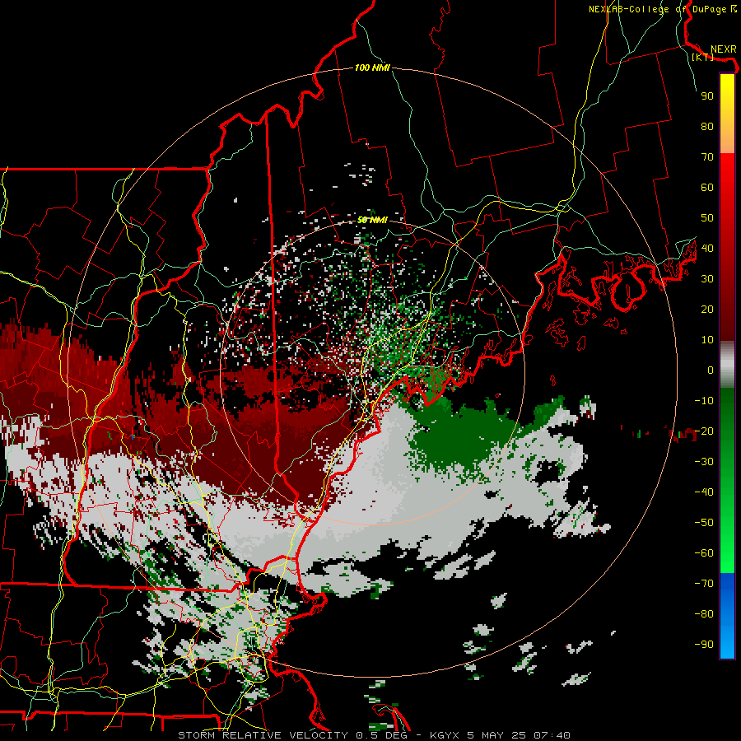Click the NEXLAB-College of DuPage title text
This screenshot has height=741, width=741.
coord(659,9)
